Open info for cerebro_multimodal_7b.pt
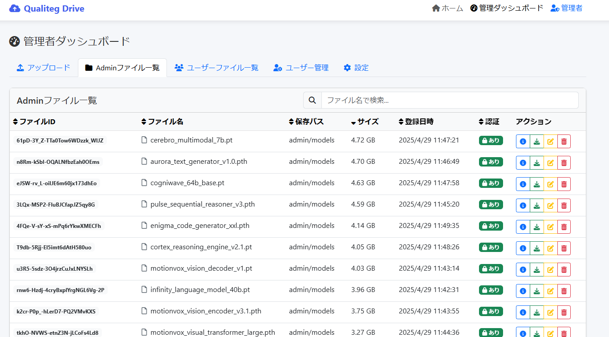Screen dimensions: 609x337 click(x=523, y=142)
